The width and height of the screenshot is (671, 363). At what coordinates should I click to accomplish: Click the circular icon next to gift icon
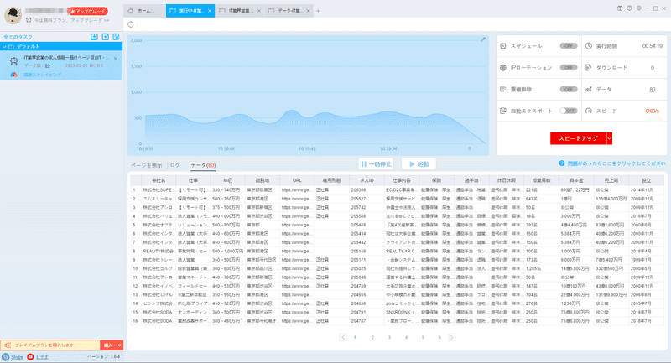629,8
